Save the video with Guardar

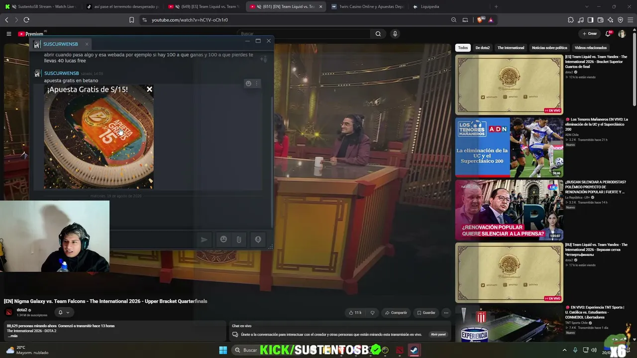coord(426,313)
